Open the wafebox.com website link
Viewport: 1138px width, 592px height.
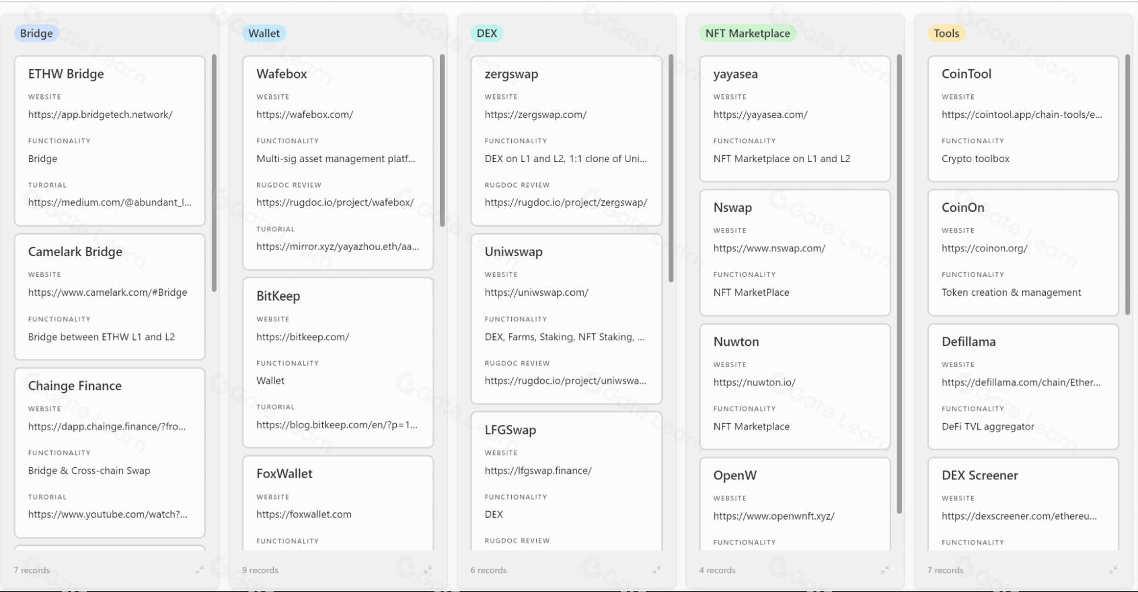(305, 114)
